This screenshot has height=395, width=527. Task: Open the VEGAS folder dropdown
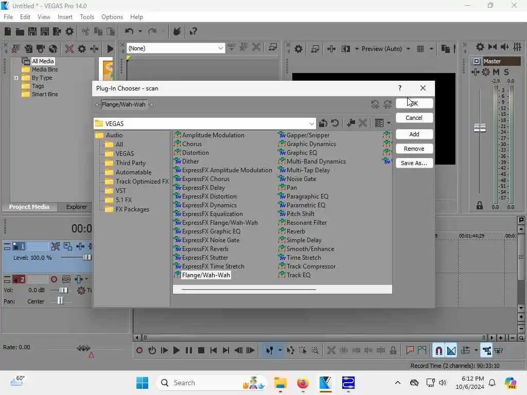[311, 123]
